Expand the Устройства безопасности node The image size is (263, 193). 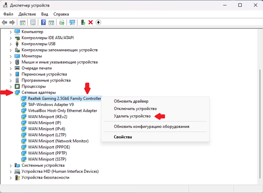point(11,178)
